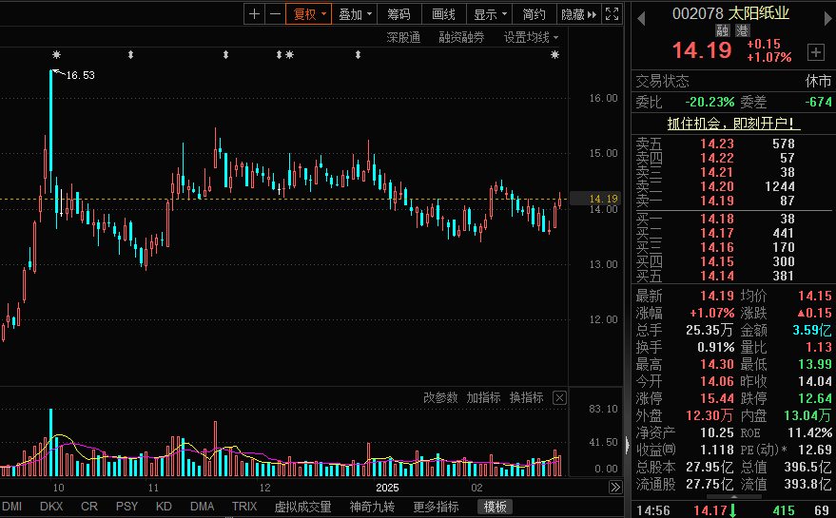Click the 港 Hong Kong connect badge

tap(741, 30)
